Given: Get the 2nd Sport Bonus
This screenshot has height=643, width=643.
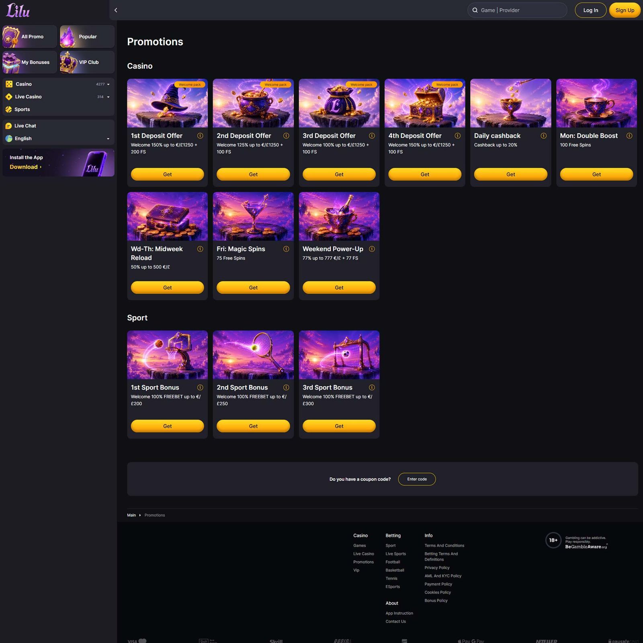Looking at the screenshot, I should tap(253, 426).
